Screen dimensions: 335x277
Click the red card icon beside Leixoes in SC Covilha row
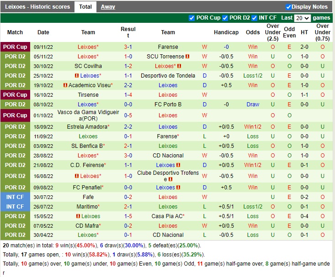(179, 66)
